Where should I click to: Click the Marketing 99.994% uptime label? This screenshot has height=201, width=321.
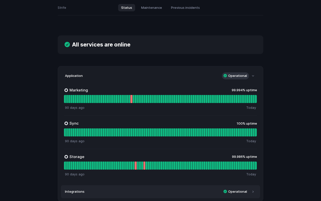click(244, 90)
